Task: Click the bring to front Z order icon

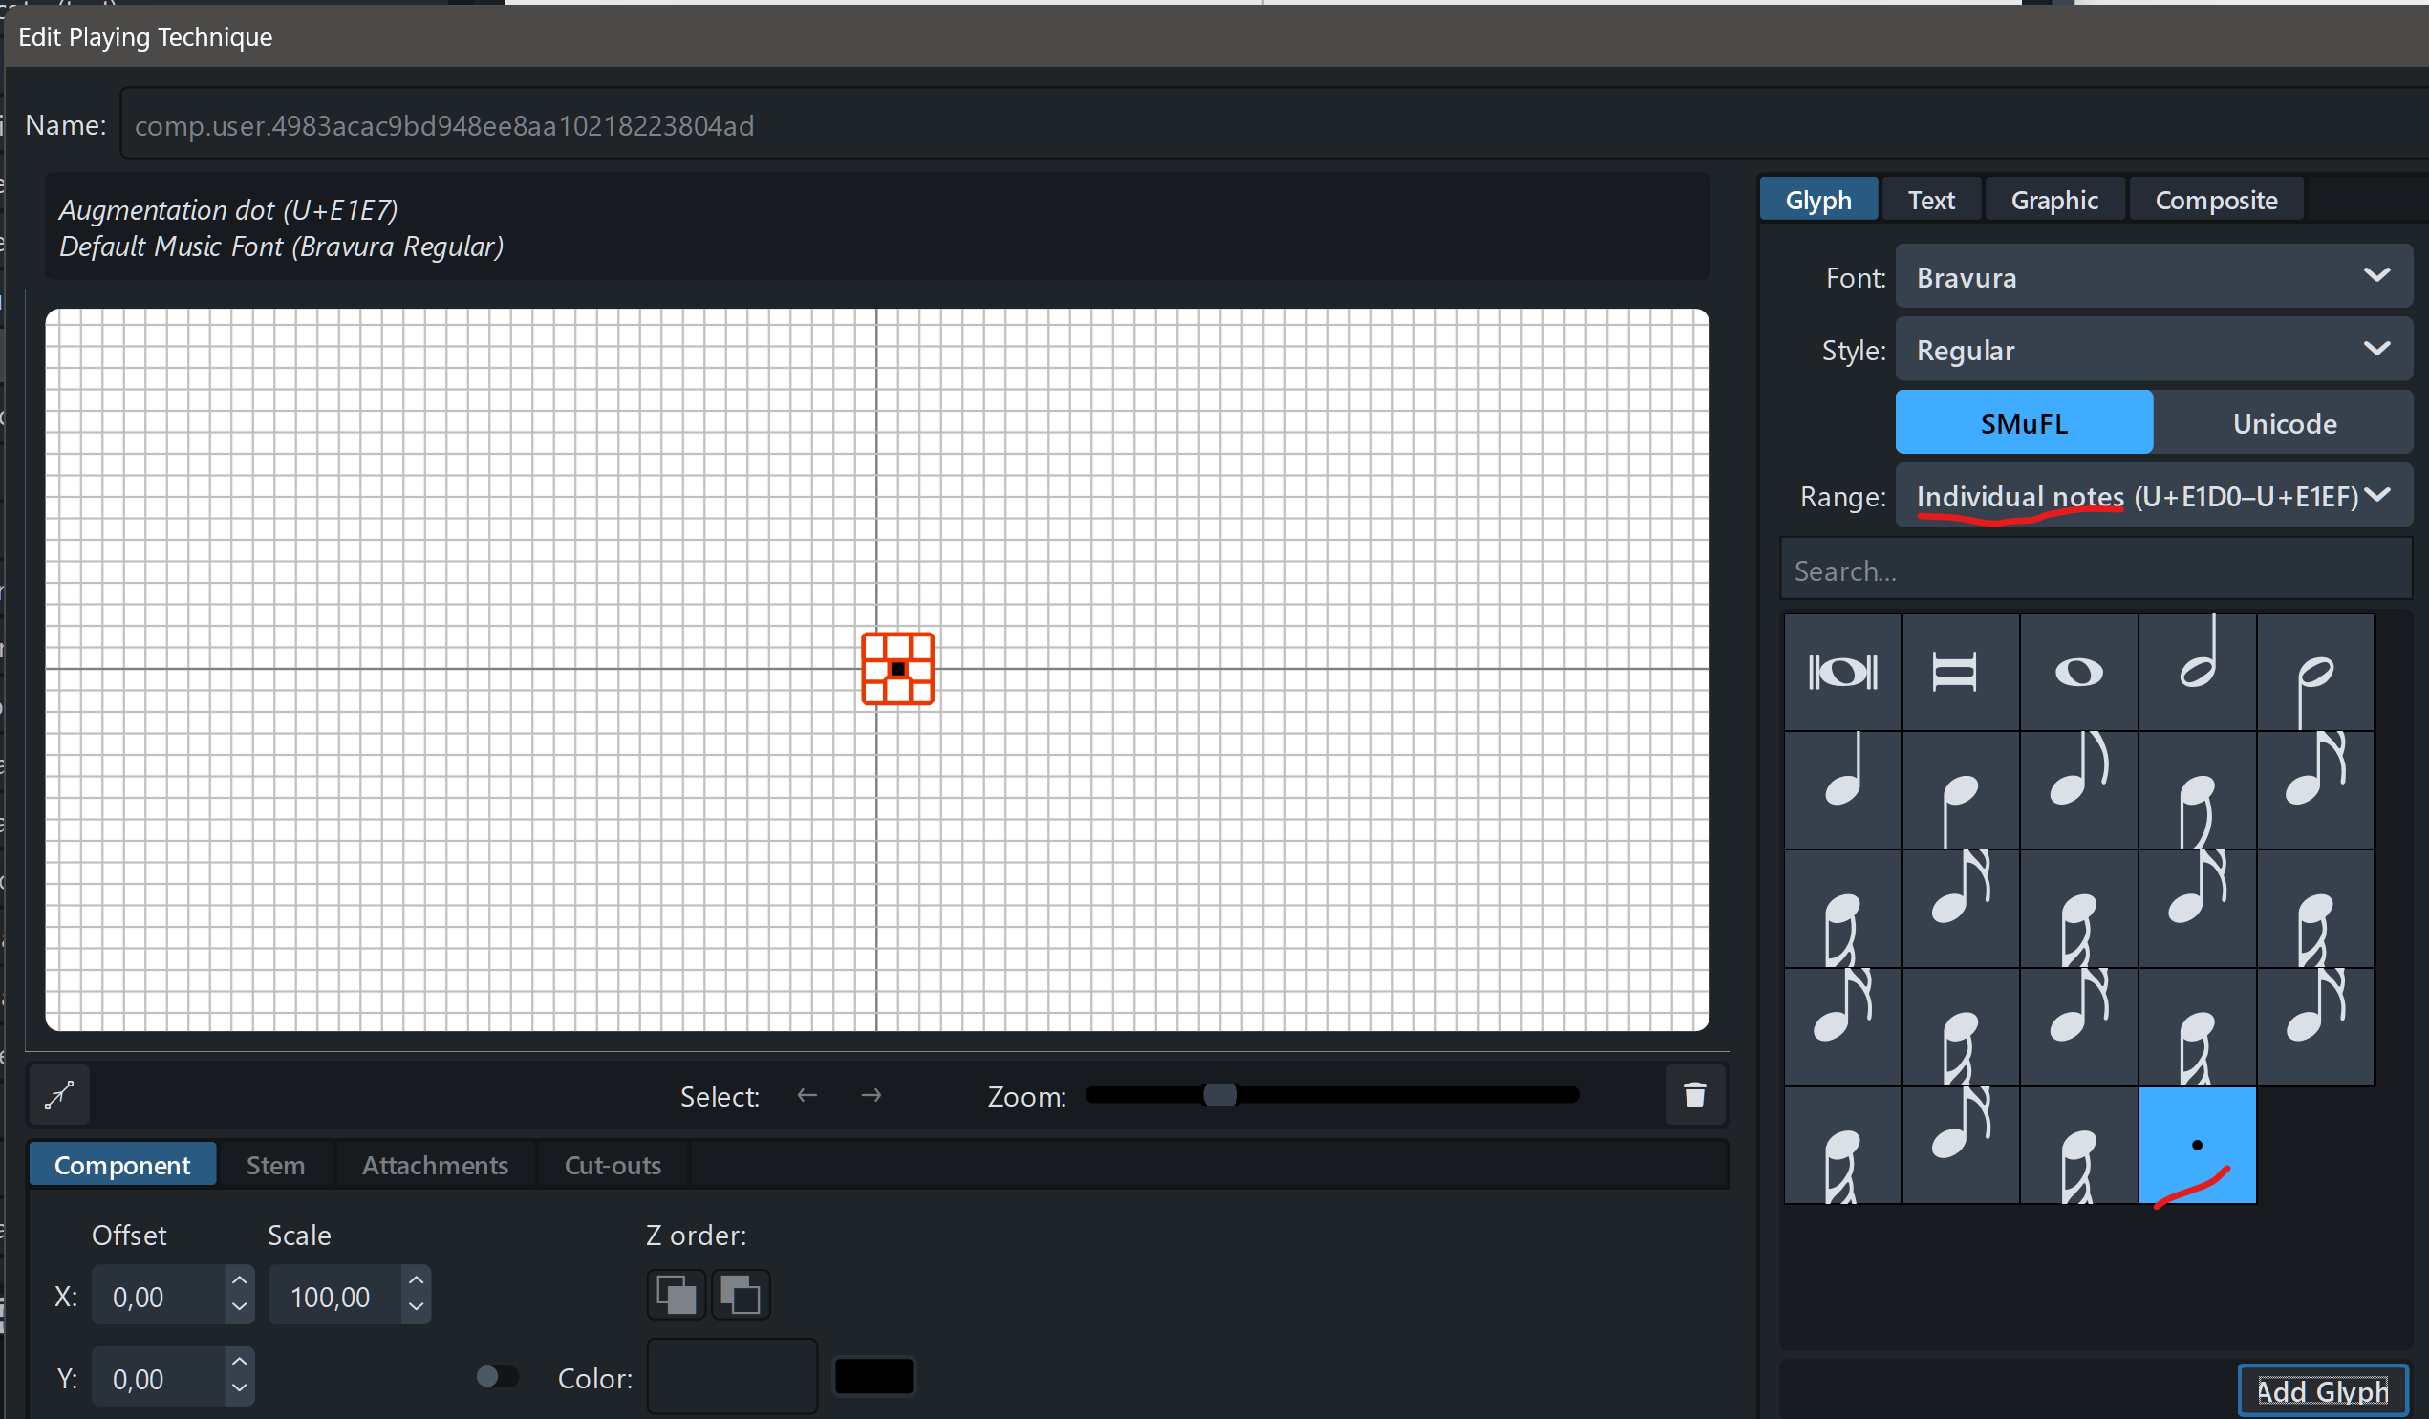Action: point(676,1295)
